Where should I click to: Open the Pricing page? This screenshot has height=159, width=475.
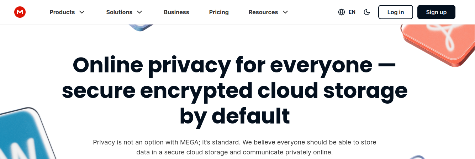pos(219,12)
